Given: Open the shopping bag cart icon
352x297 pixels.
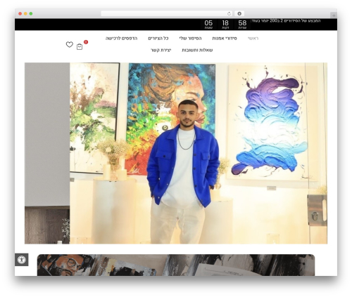Looking at the screenshot, I should (80, 47).
